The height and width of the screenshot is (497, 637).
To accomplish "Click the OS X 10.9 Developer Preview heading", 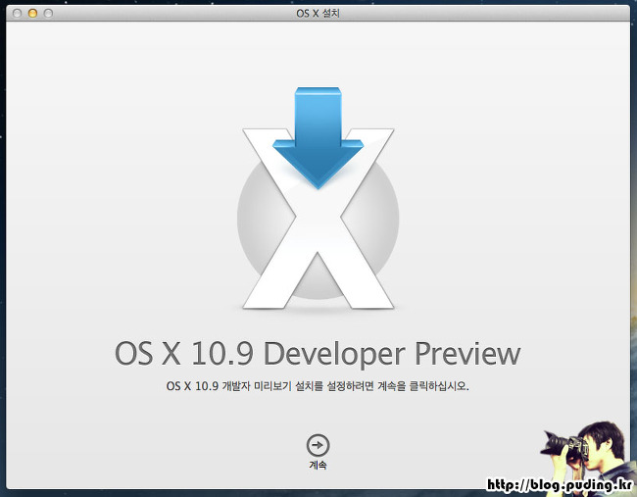I will coord(318,354).
